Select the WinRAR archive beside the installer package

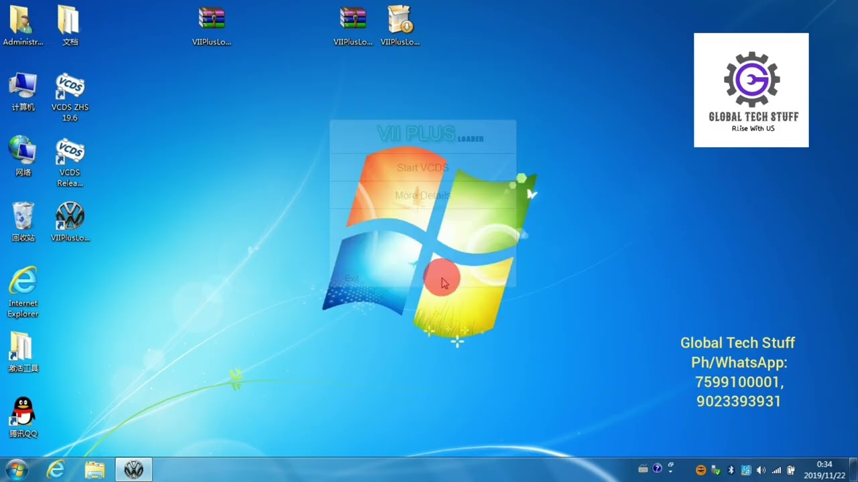pos(353,26)
